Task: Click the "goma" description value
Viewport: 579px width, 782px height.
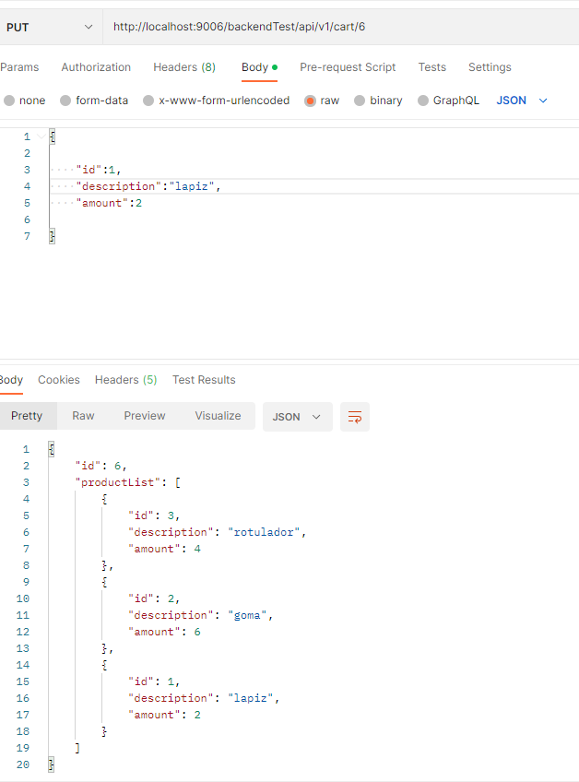Action: point(247,615)
